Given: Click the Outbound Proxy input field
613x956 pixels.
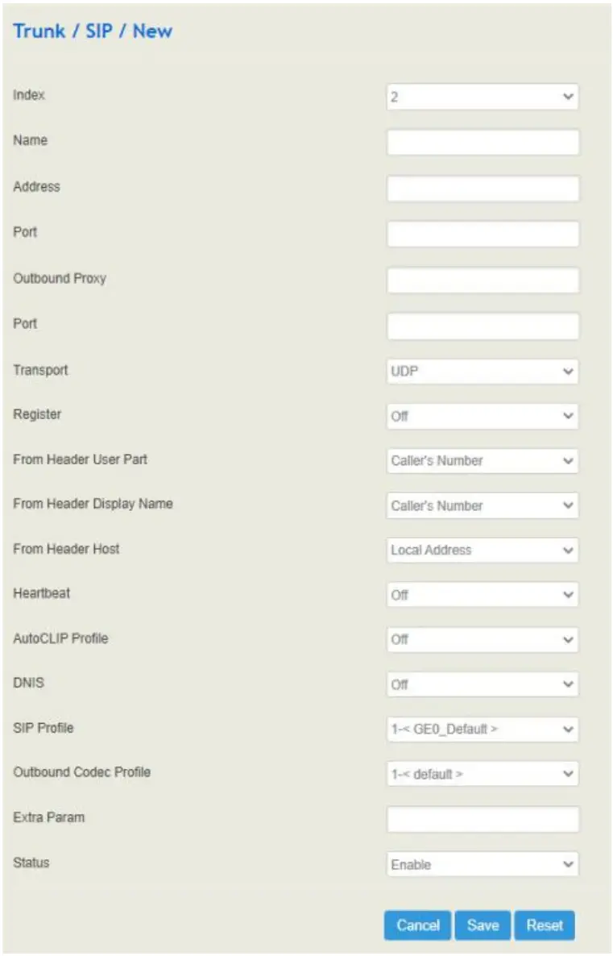Looking at the screenshot, I should [482, 279].
